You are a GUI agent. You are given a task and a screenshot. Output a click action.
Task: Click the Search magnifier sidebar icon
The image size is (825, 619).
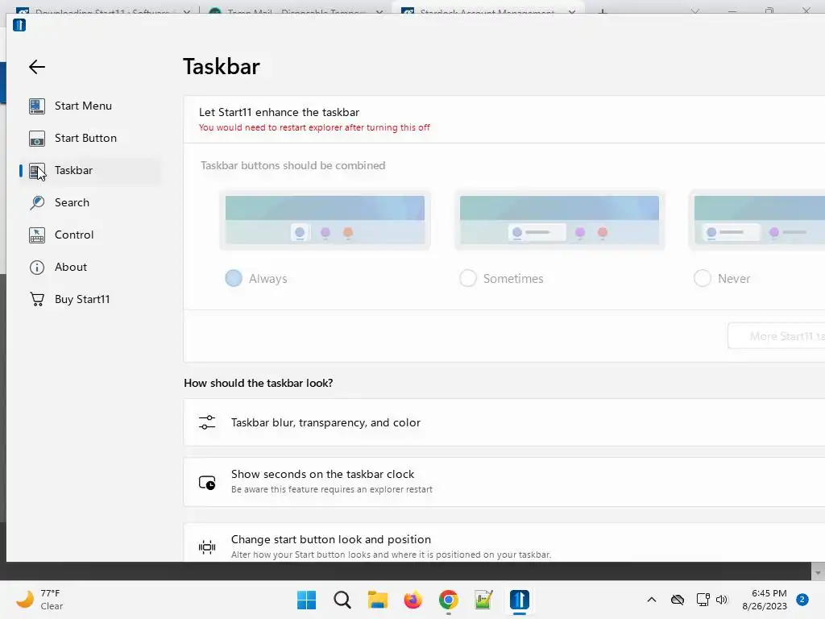[x=37, y=202]
